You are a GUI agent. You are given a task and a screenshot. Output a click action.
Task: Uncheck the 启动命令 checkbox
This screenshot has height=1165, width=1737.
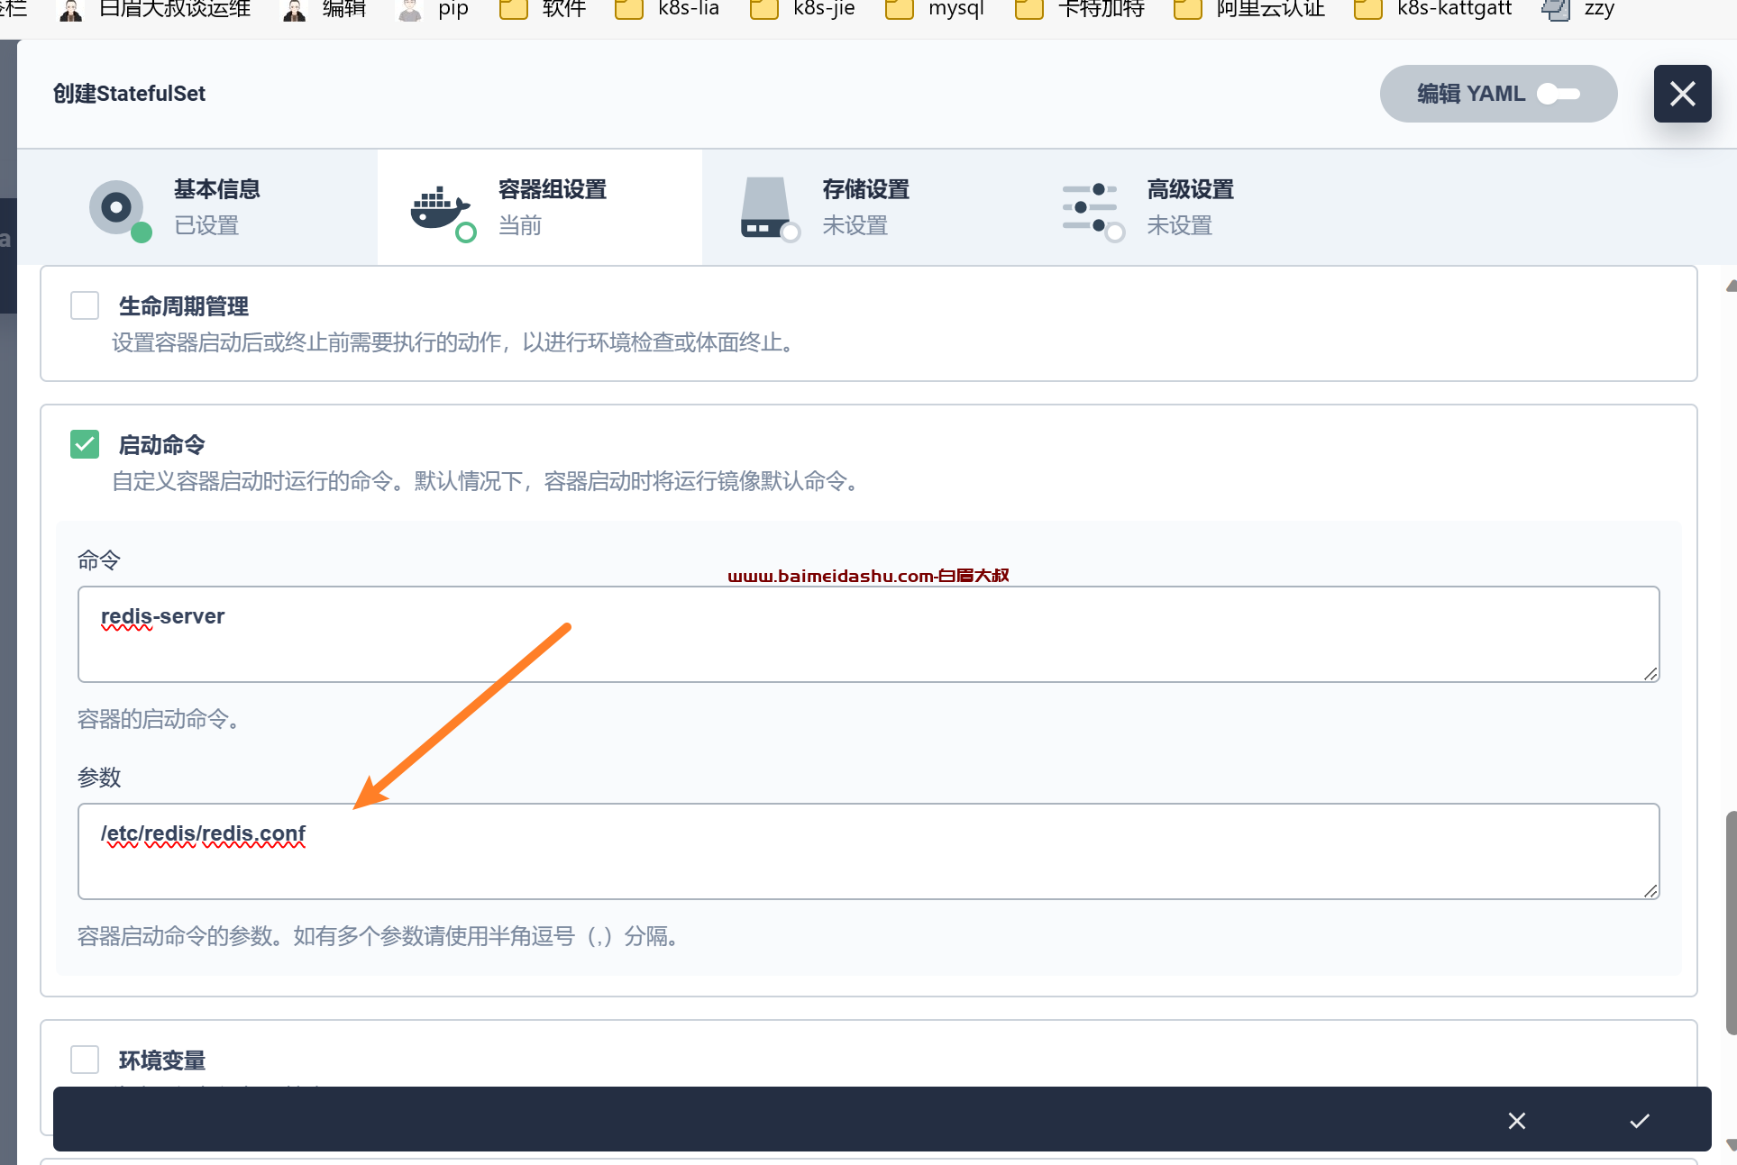point(85,444)
